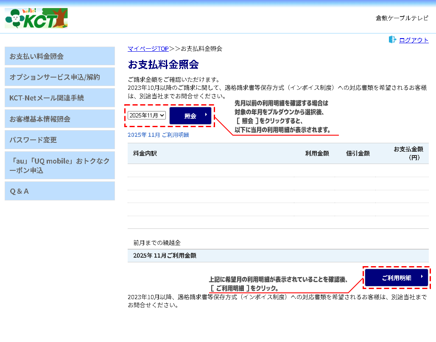Open お支払い料金照会 in the sidebar
Viewport: 436px width, 342px height.
[x=60, y=56]
